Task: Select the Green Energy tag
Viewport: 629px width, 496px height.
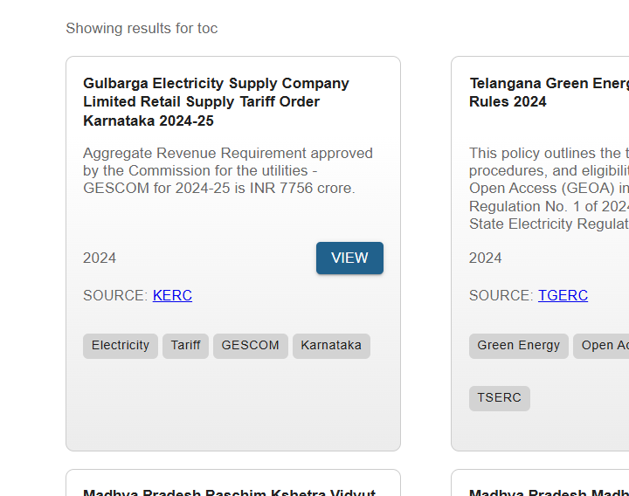Action: tap(518, 346)
